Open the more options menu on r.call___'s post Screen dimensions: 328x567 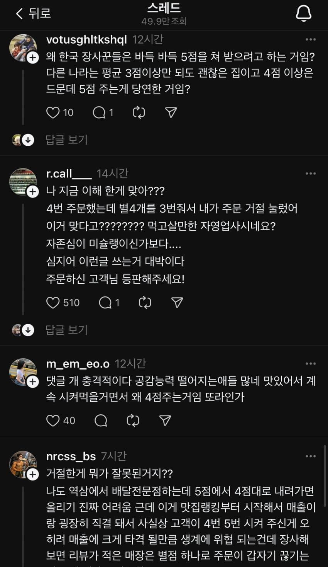pyautogui.click(x=310, y=174)
